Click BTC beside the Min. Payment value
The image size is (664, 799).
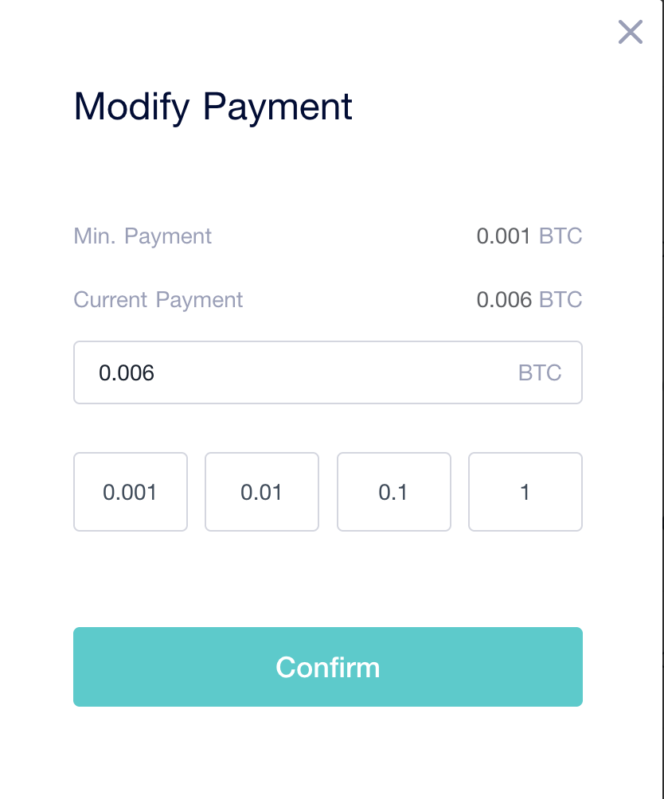click(x=560, y=236)
